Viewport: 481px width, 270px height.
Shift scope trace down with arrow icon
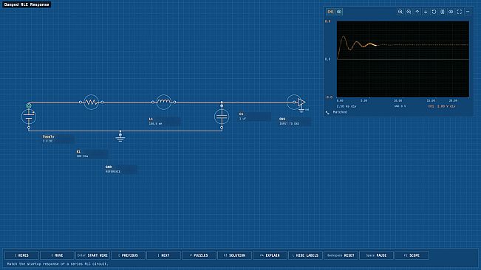point(426,12)
